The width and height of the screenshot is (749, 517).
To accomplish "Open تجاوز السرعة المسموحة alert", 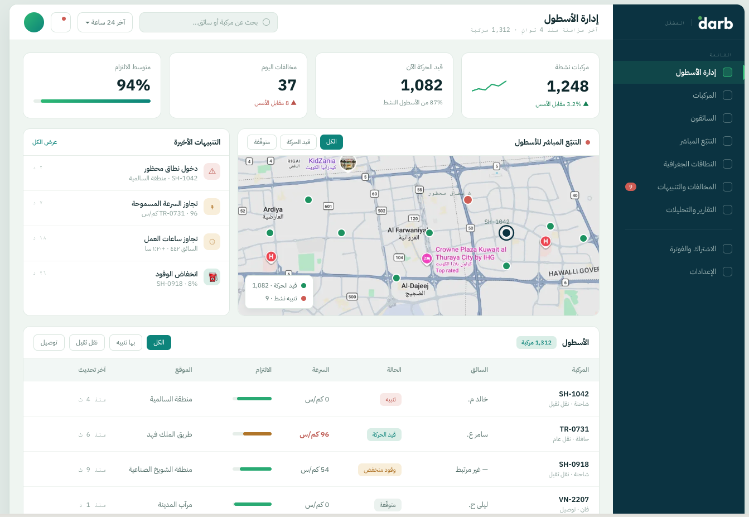I will [126, 208].
